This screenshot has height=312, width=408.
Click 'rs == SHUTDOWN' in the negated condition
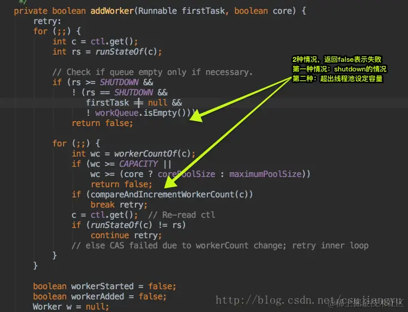(x=119, y=92)
